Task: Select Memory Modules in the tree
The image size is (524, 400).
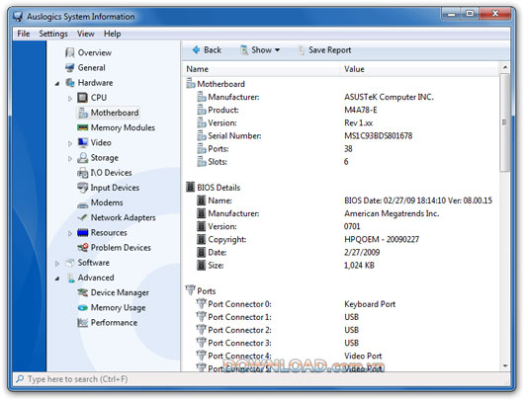Action: coord(123,127)
